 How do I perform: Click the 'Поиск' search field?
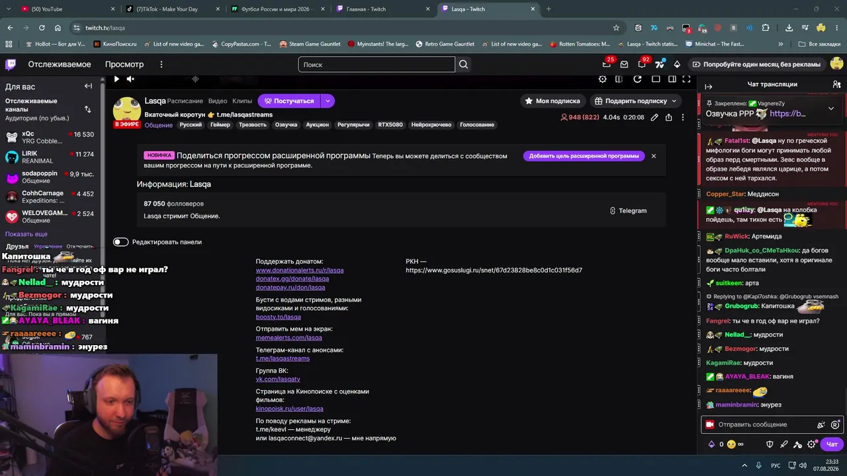point(377,64)
